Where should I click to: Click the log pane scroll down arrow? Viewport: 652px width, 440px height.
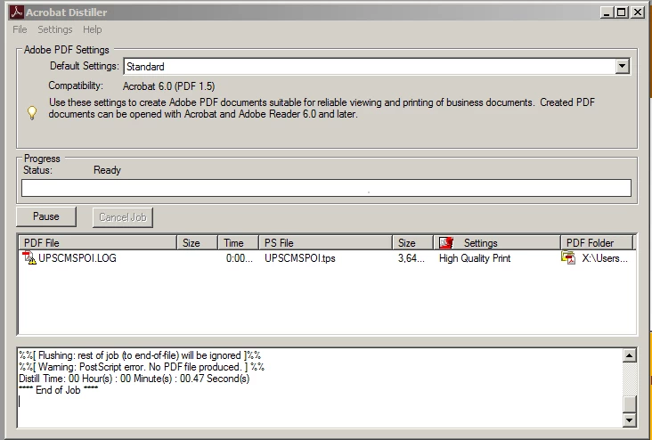[x=629, y=420]
